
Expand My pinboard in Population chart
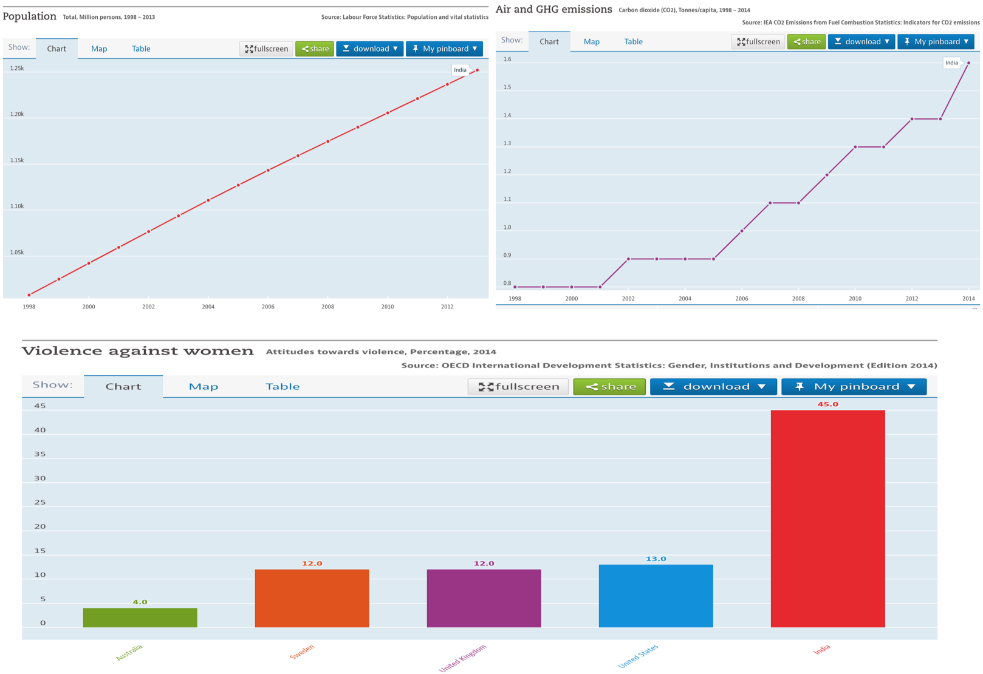point(444,49)
